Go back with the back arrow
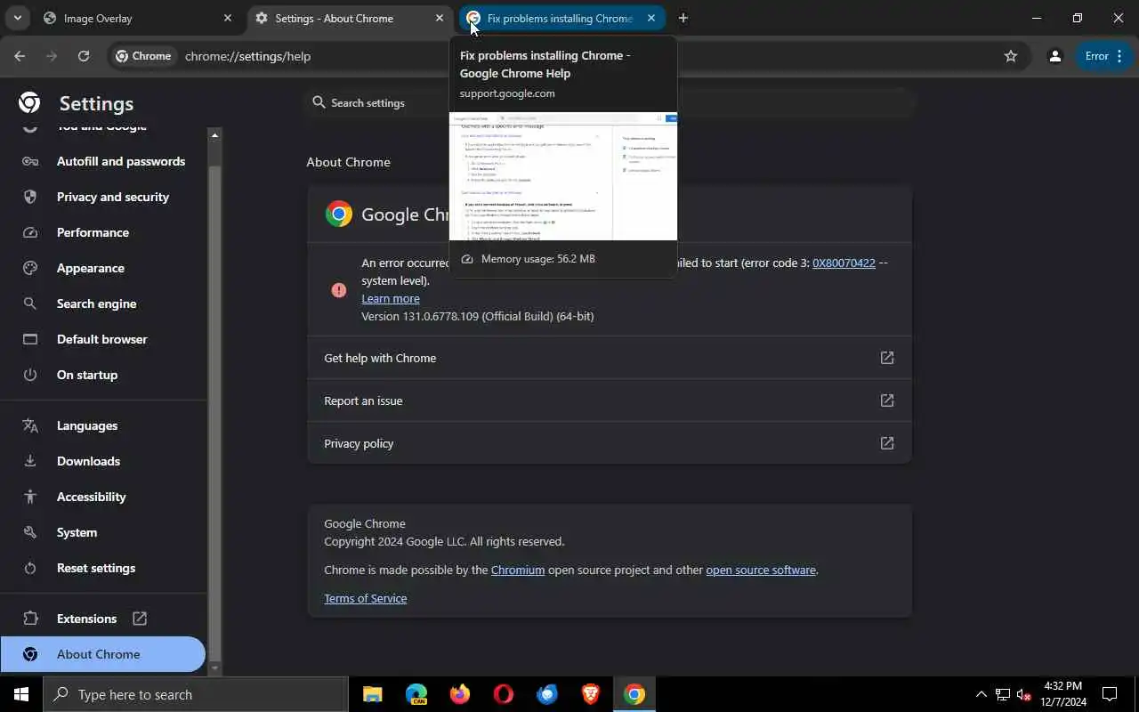1139x712 pixels. pyautogui.click(x=20, y=56)
